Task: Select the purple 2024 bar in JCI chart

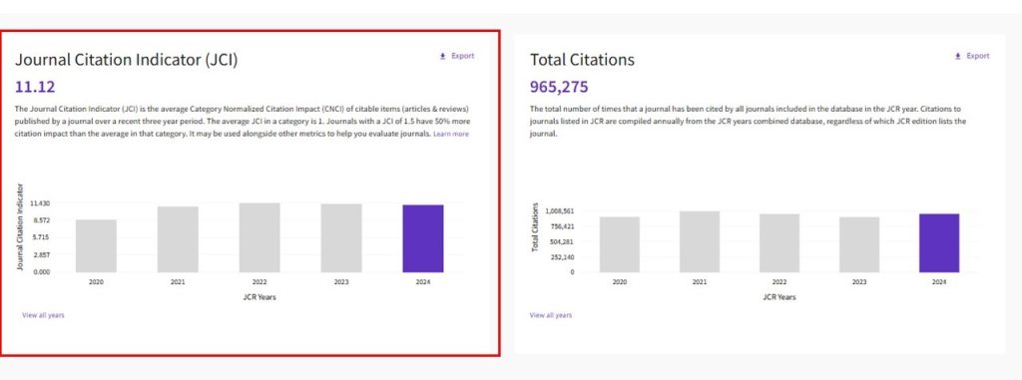Action: pos(423,238)
